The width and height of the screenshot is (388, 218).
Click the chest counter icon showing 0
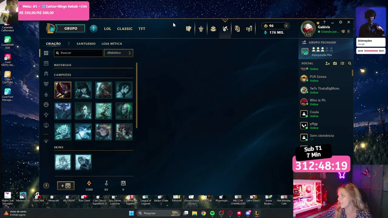(123, 183)
